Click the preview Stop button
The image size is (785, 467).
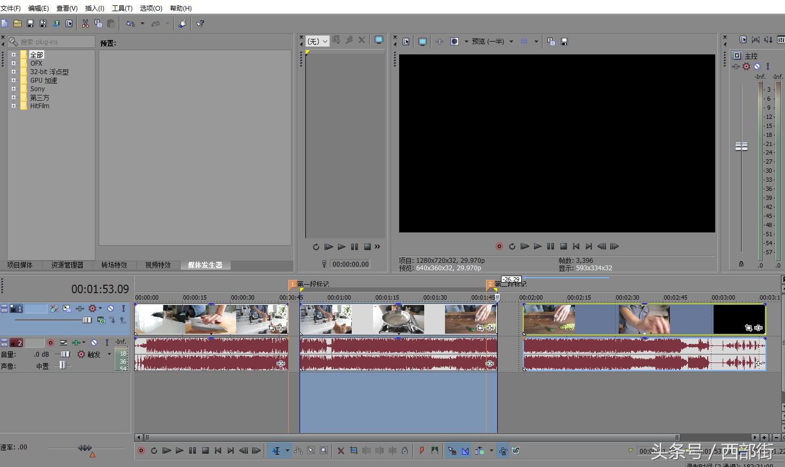(x=563, y=246)
